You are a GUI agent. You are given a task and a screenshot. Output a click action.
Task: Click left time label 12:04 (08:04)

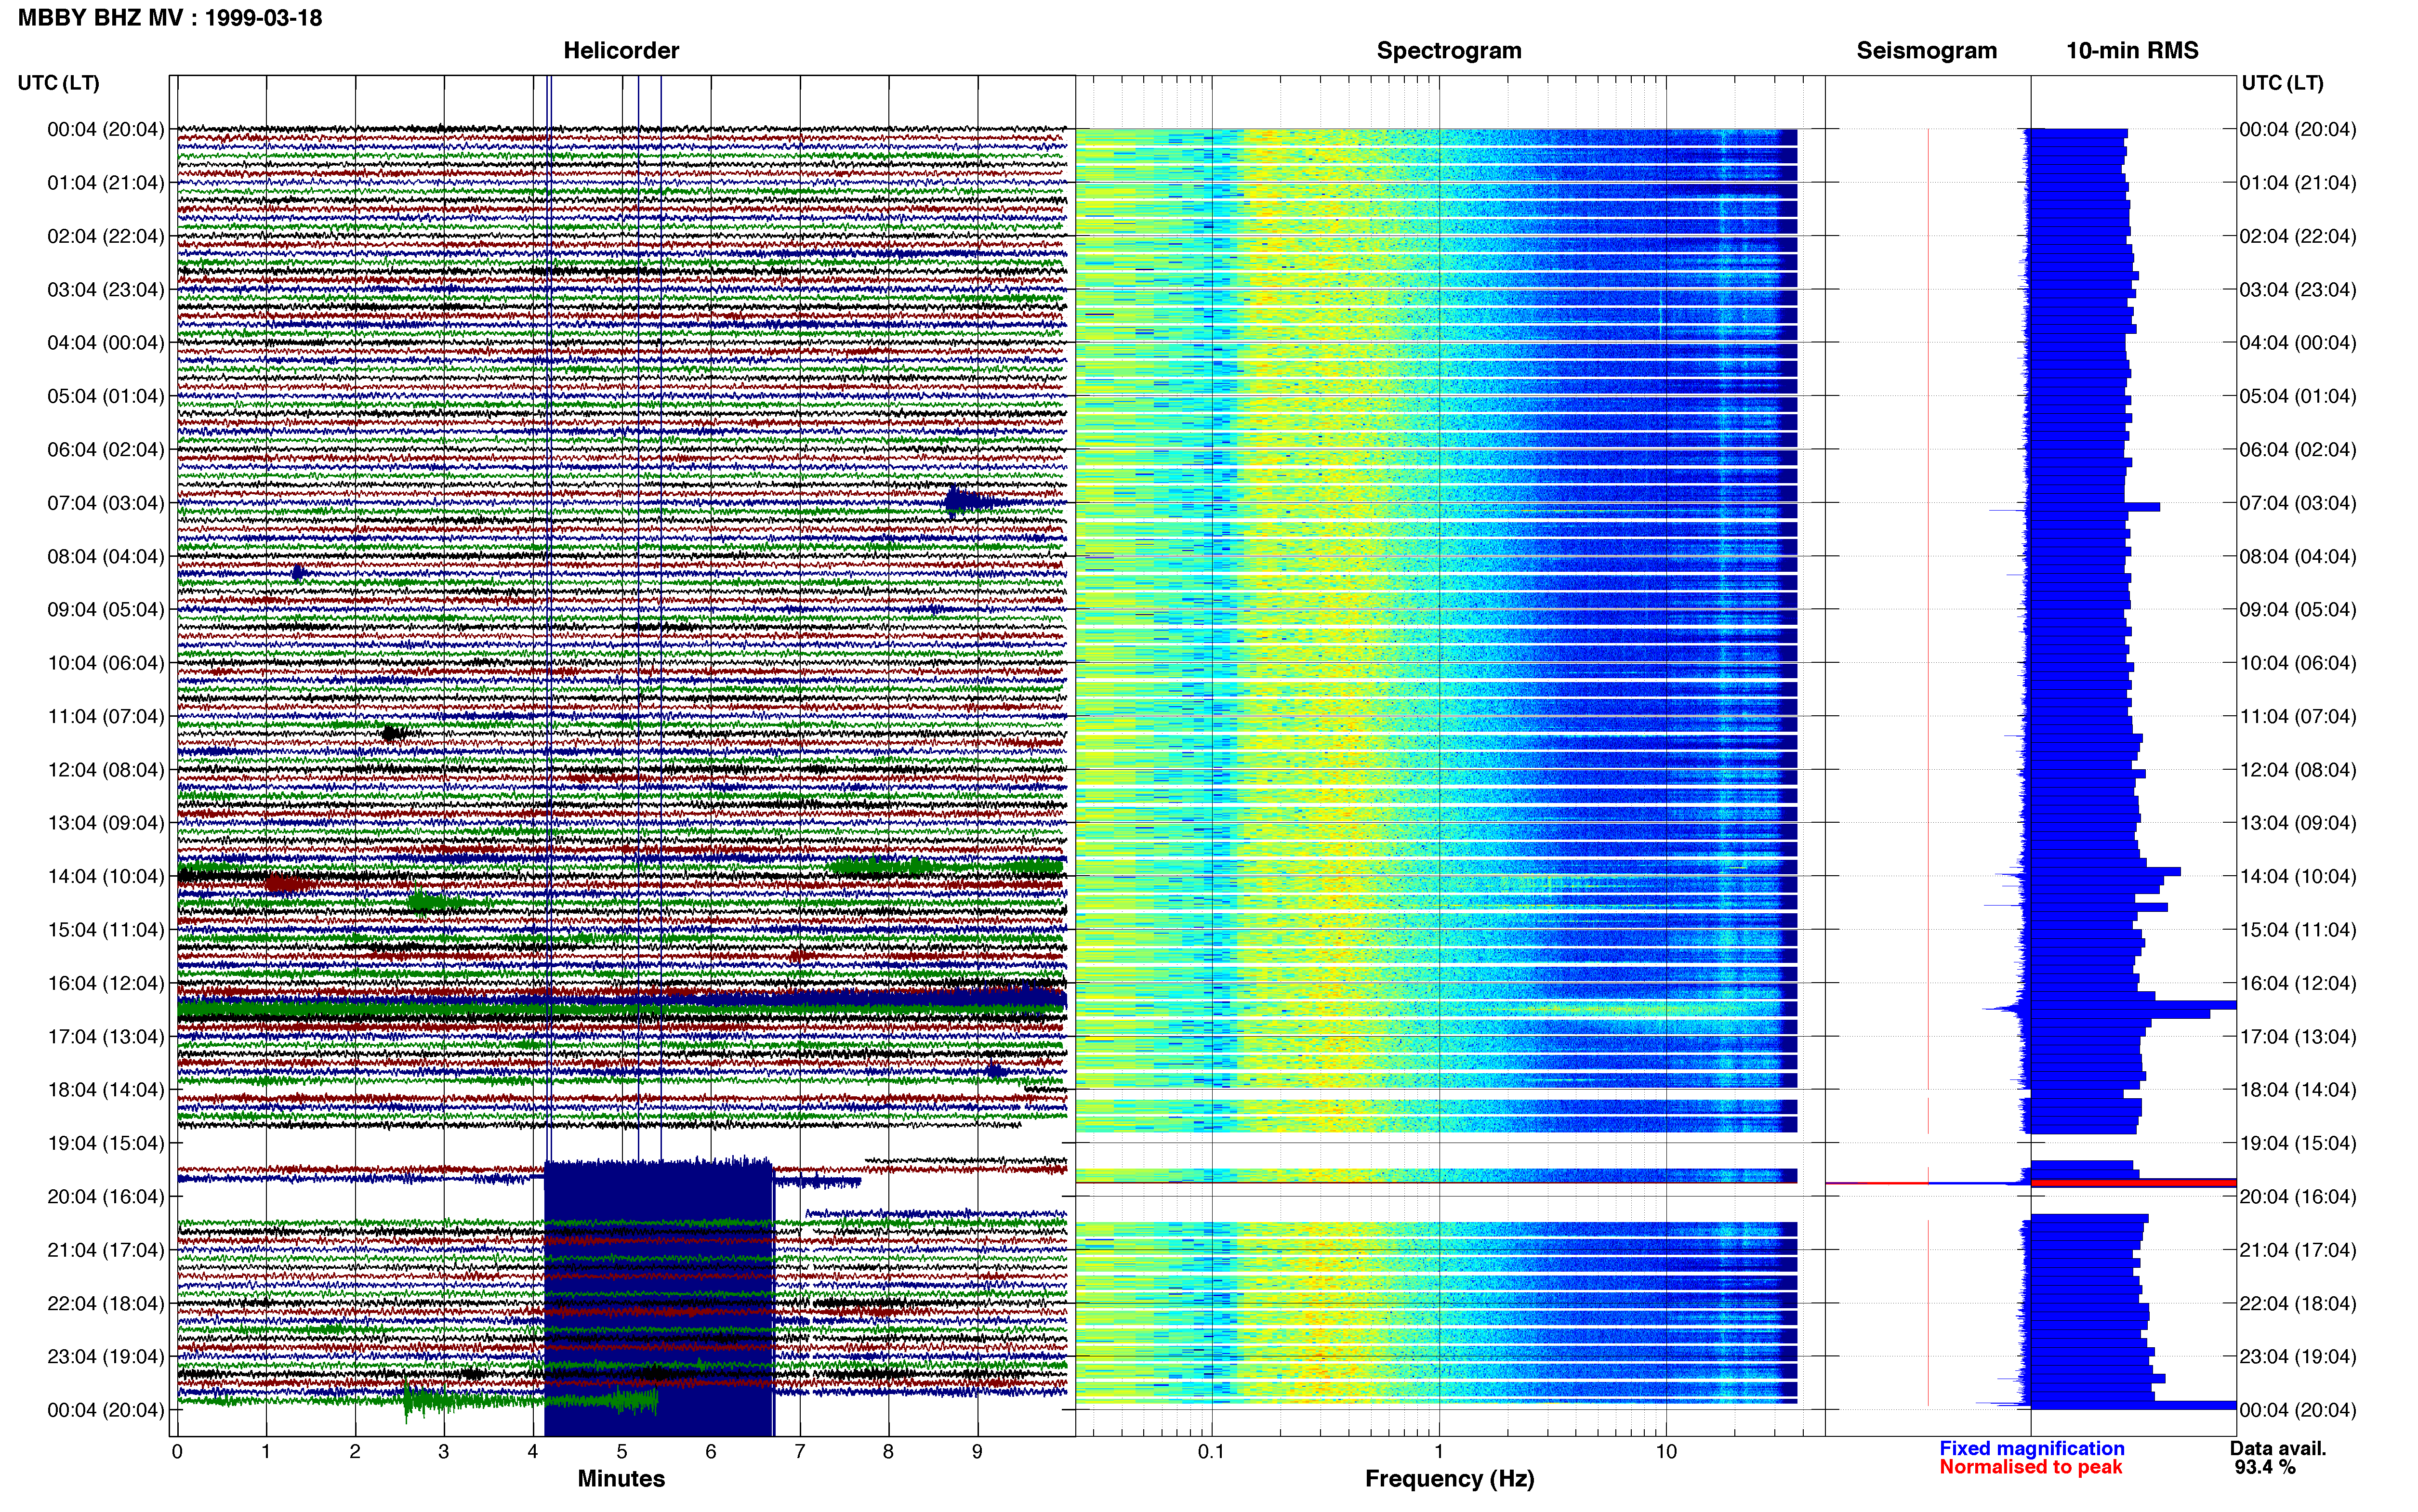(106, 770)
